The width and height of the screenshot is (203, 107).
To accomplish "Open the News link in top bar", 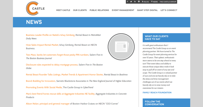I will pos(154,2).
